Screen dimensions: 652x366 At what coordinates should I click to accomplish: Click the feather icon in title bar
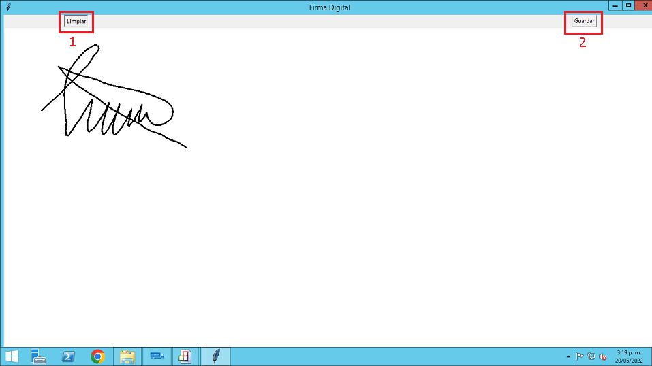tap(8, 7)
